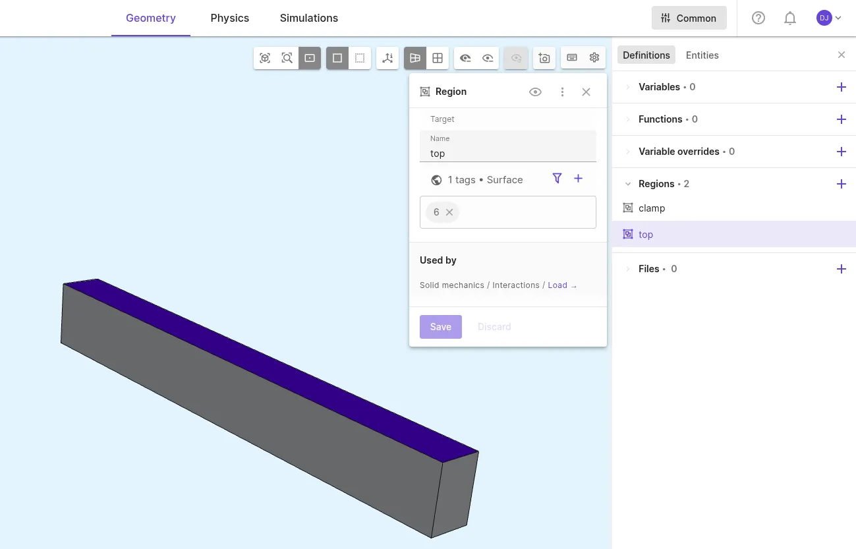The width and height of the screenshot is (856, 549).
Task: Click the Save button
Action: point(441,327)
